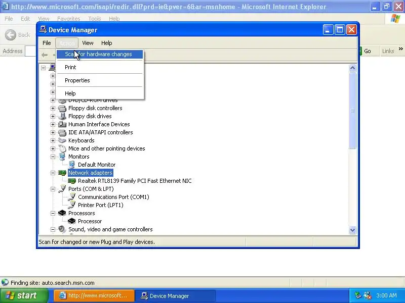Click the Go button in Internet Explorer
The image size is (405, 303).
click(x=365, y=51)
